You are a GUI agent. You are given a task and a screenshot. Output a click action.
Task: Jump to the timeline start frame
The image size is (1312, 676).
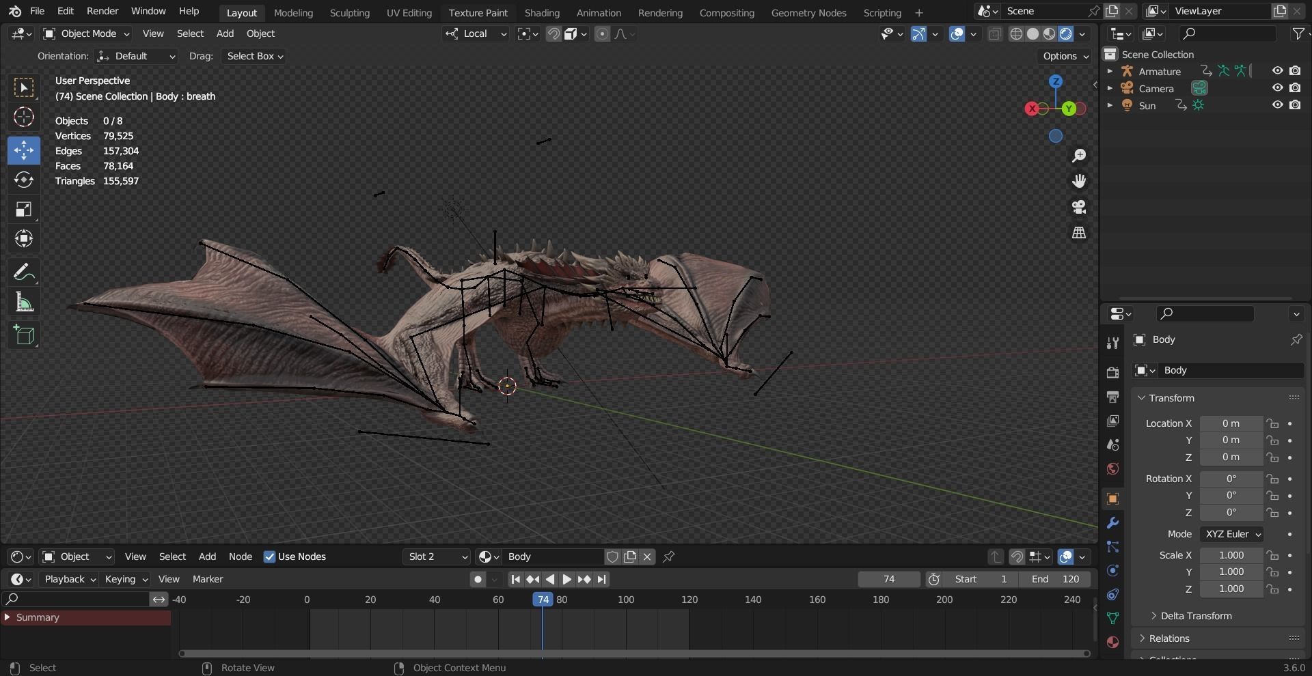[x=515, y=579]
